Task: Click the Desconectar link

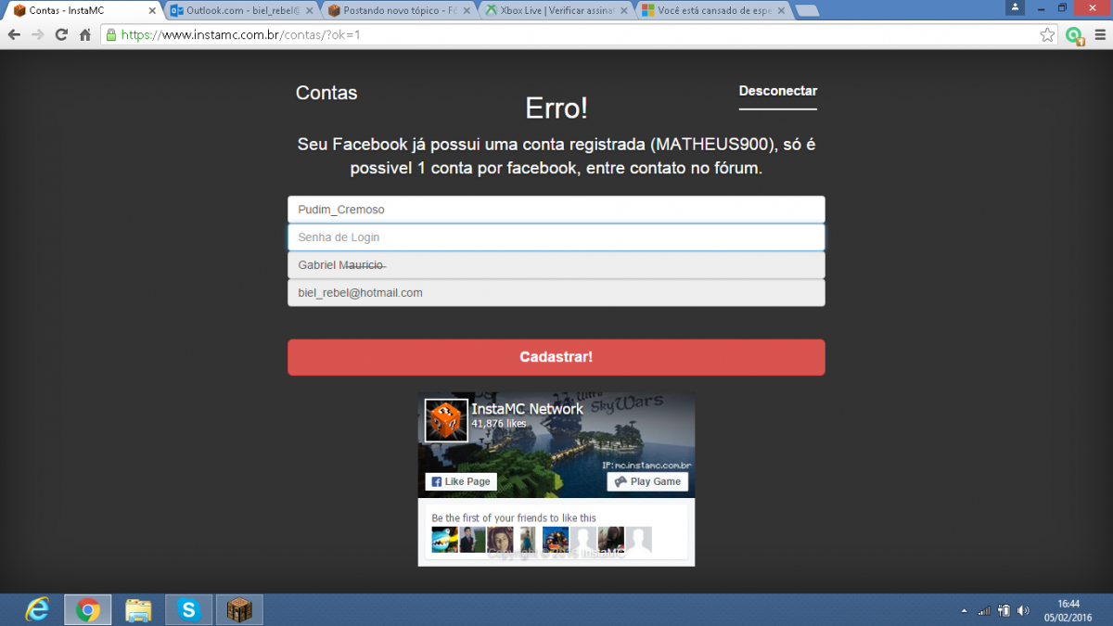Action: tap(778, 91)
